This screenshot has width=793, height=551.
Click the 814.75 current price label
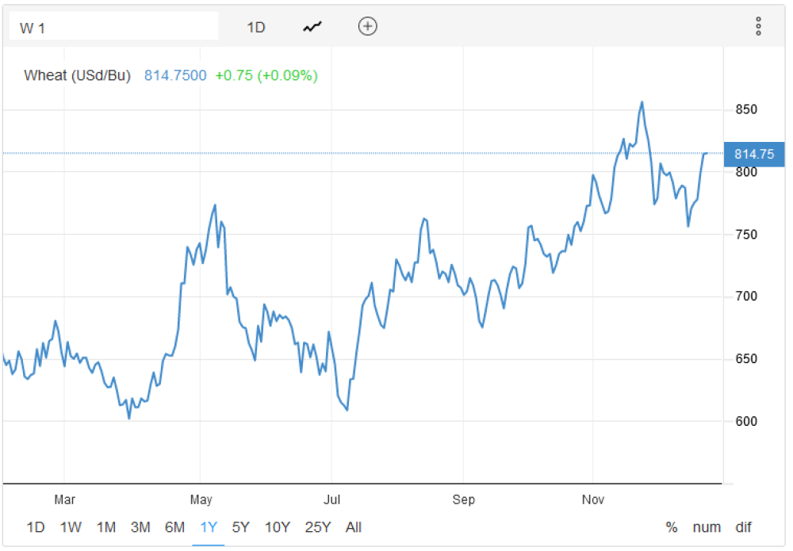tap(754, 155)
